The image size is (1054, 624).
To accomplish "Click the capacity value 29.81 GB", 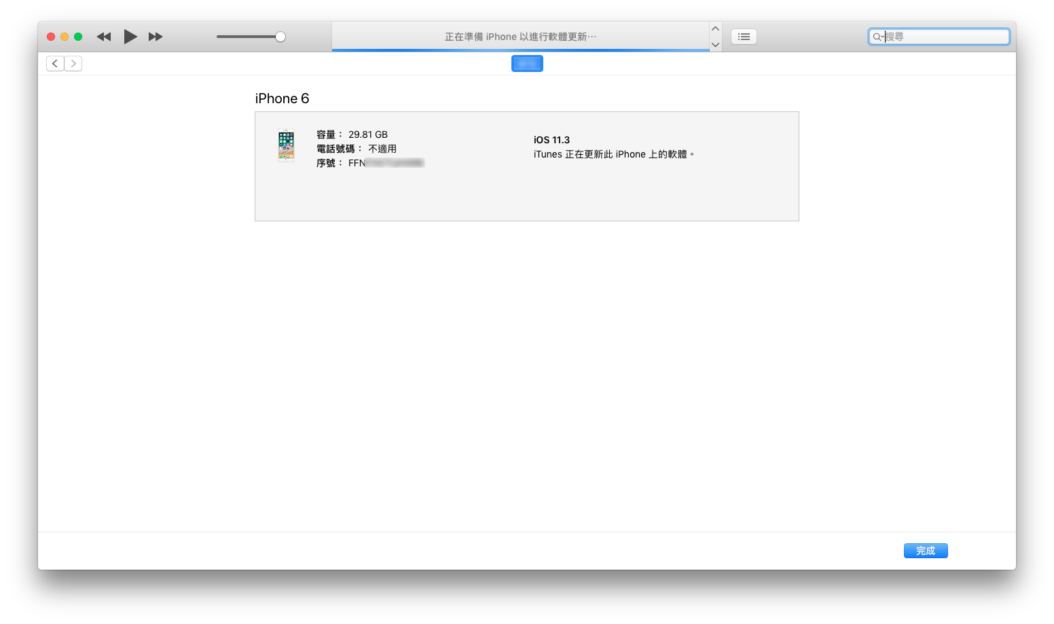I will click(368, 134).
